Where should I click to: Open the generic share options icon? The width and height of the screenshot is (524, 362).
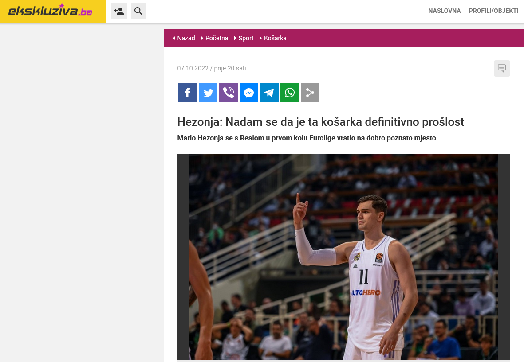[310, 93]
